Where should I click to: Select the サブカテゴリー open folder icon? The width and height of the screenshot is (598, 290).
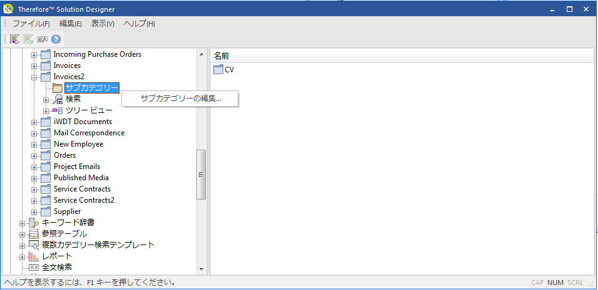pos(57,88)
